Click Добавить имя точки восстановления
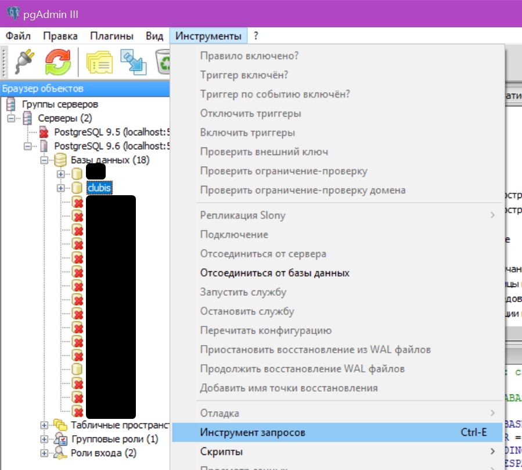 coord(337,388)
